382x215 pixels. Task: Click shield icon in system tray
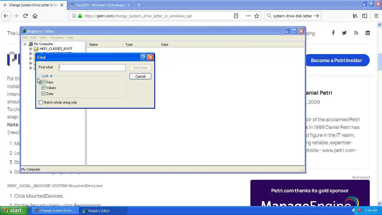coord(360,211)
